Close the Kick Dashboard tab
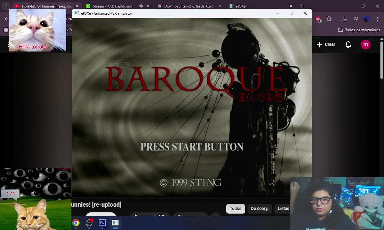Viewport: 384px width, 230px height. 148,6
